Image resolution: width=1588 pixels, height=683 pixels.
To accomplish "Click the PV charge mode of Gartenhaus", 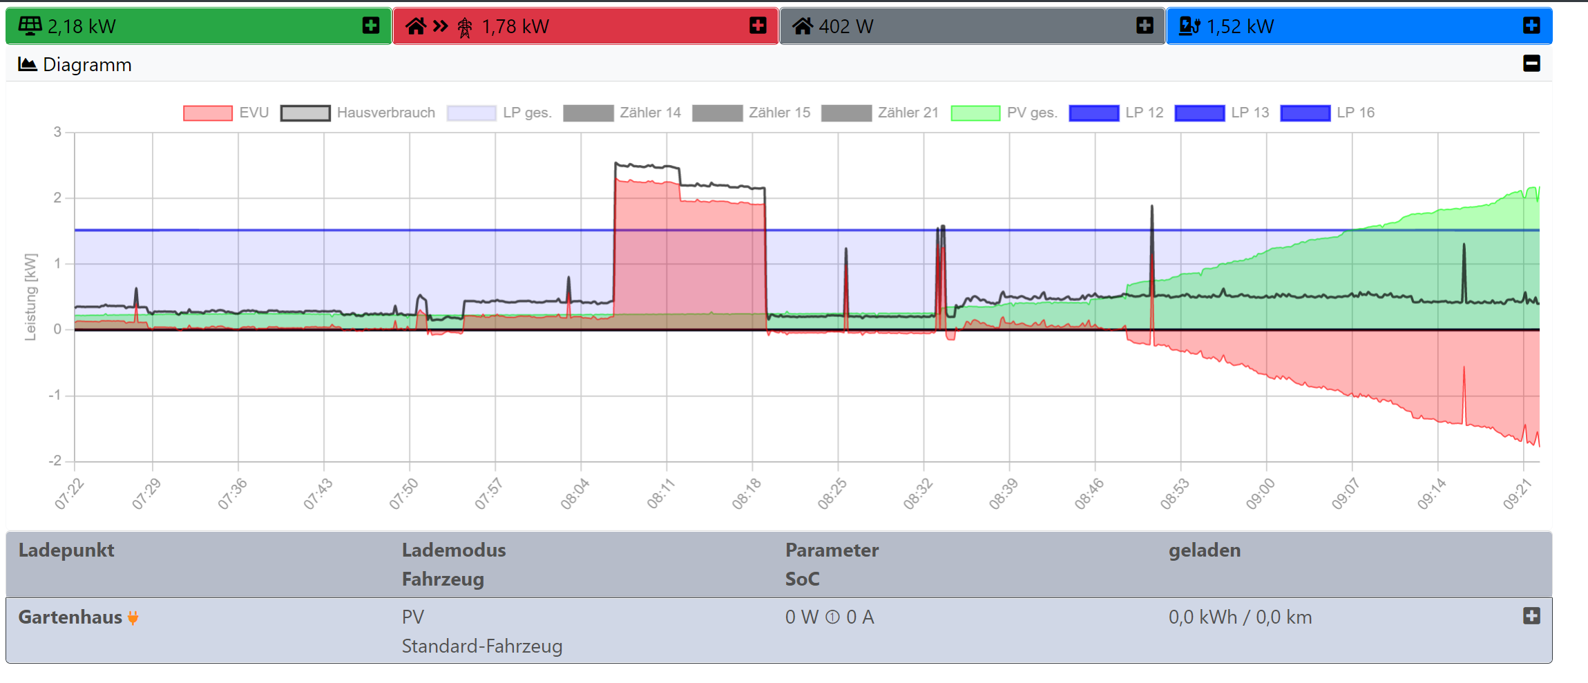I will tap(413, 617).
